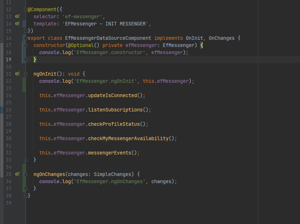Click the @Optional() decorator in the constructor
300x224 pixels.
tap(84, 45)
